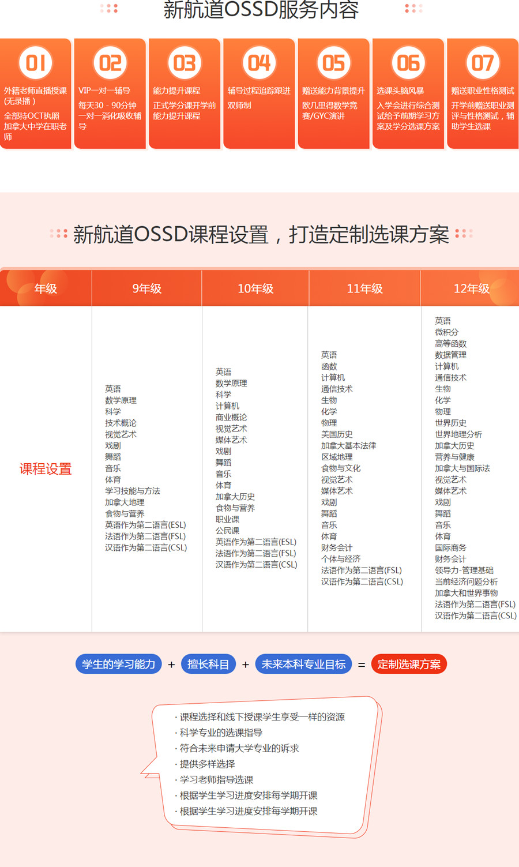Click the 擅长科目 pill button
Viewport: 519px width, 867px height.
pos(208,664)
